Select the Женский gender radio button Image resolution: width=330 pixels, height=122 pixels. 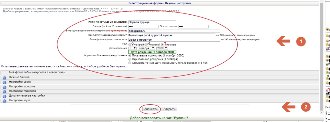[x=130, y=45]
